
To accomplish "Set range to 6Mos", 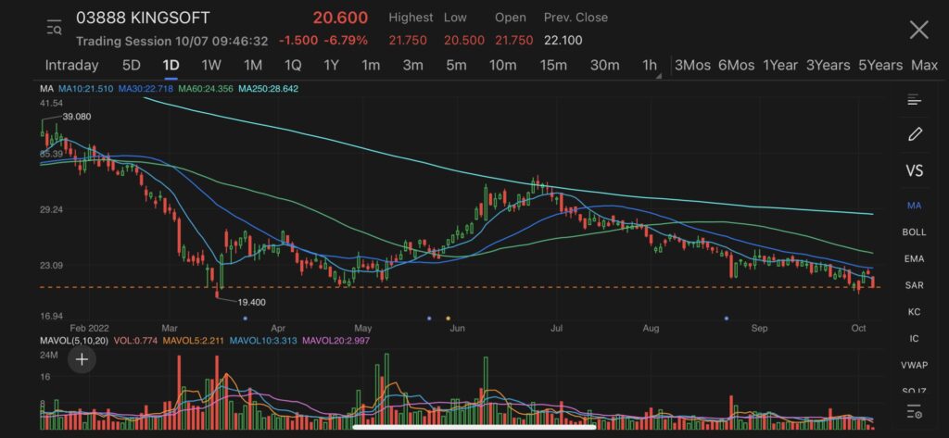I will (736, 66).
